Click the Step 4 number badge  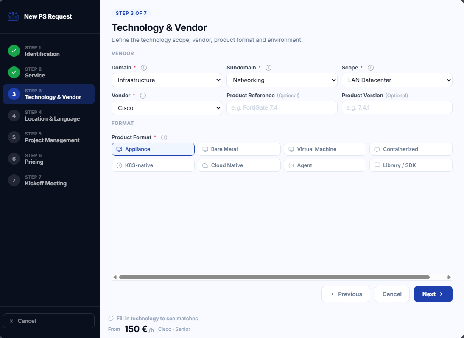(x=14, y=115)
